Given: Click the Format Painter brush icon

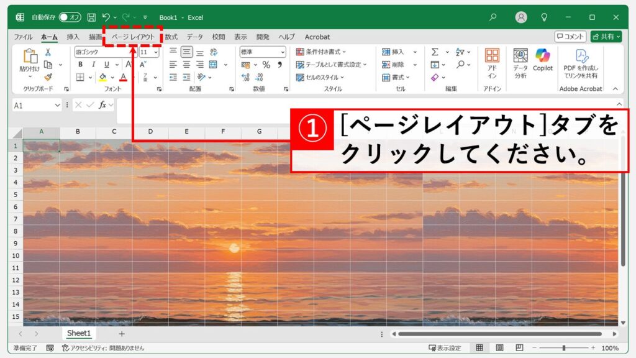Looking at the screenshot, I should [48, 77].
